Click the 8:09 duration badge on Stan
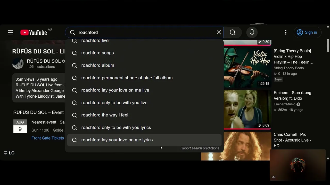 point(264,125)
